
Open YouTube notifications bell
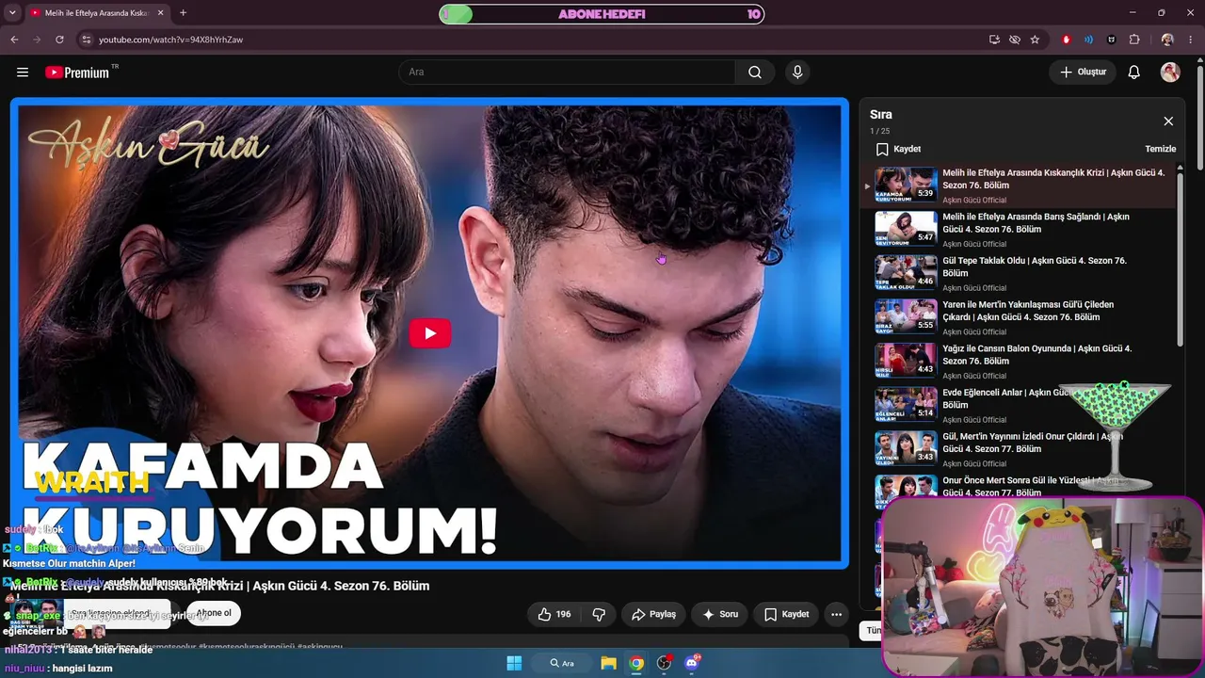(1134, 73)
